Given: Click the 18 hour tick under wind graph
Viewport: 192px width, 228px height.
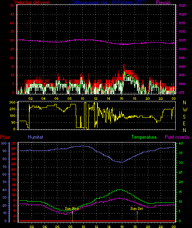Looking at the screenshot, I should click(x=134, y=98).
